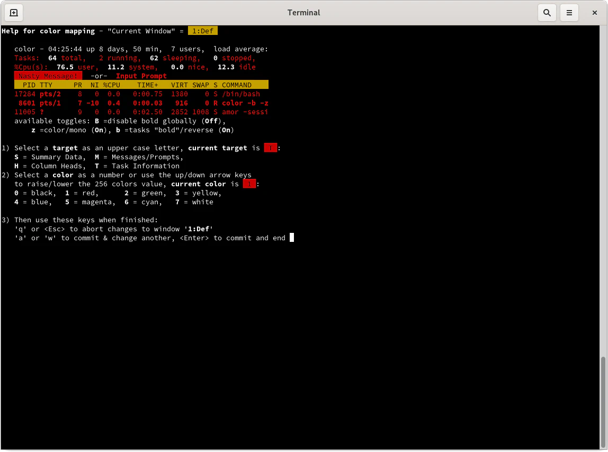The image size is (608, 452).
Task: Click the yellow PID column header row
Action: pos(141,85)
